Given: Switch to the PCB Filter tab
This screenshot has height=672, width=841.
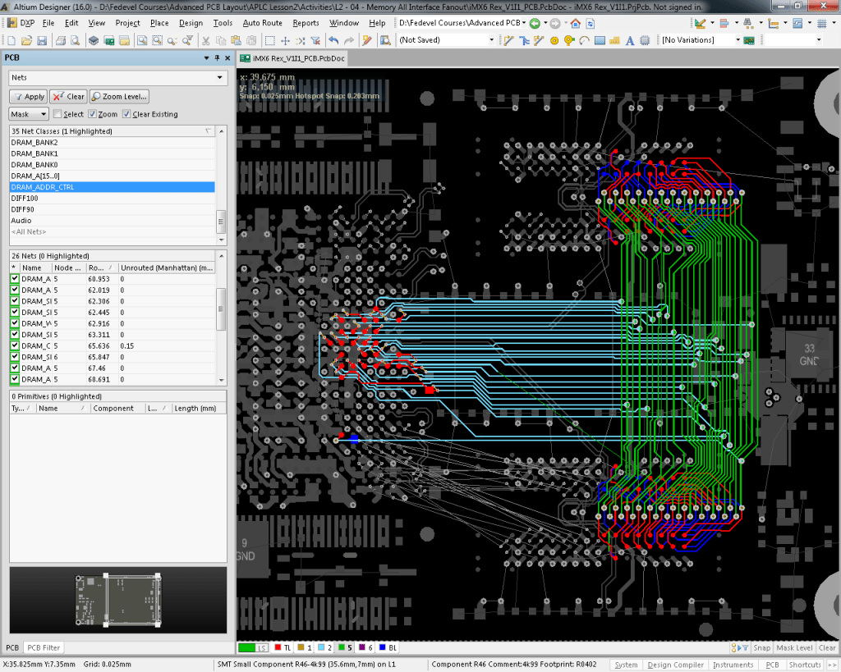Looking at the screenshot, I should pyautogui.click(x=44, y=647).
